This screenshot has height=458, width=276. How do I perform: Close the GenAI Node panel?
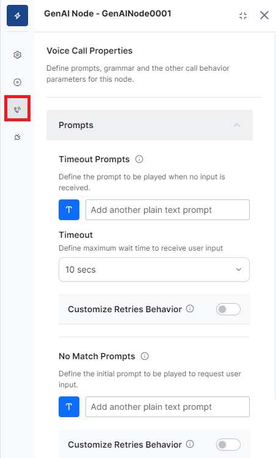pyautogui.click(x=264, y=15)
